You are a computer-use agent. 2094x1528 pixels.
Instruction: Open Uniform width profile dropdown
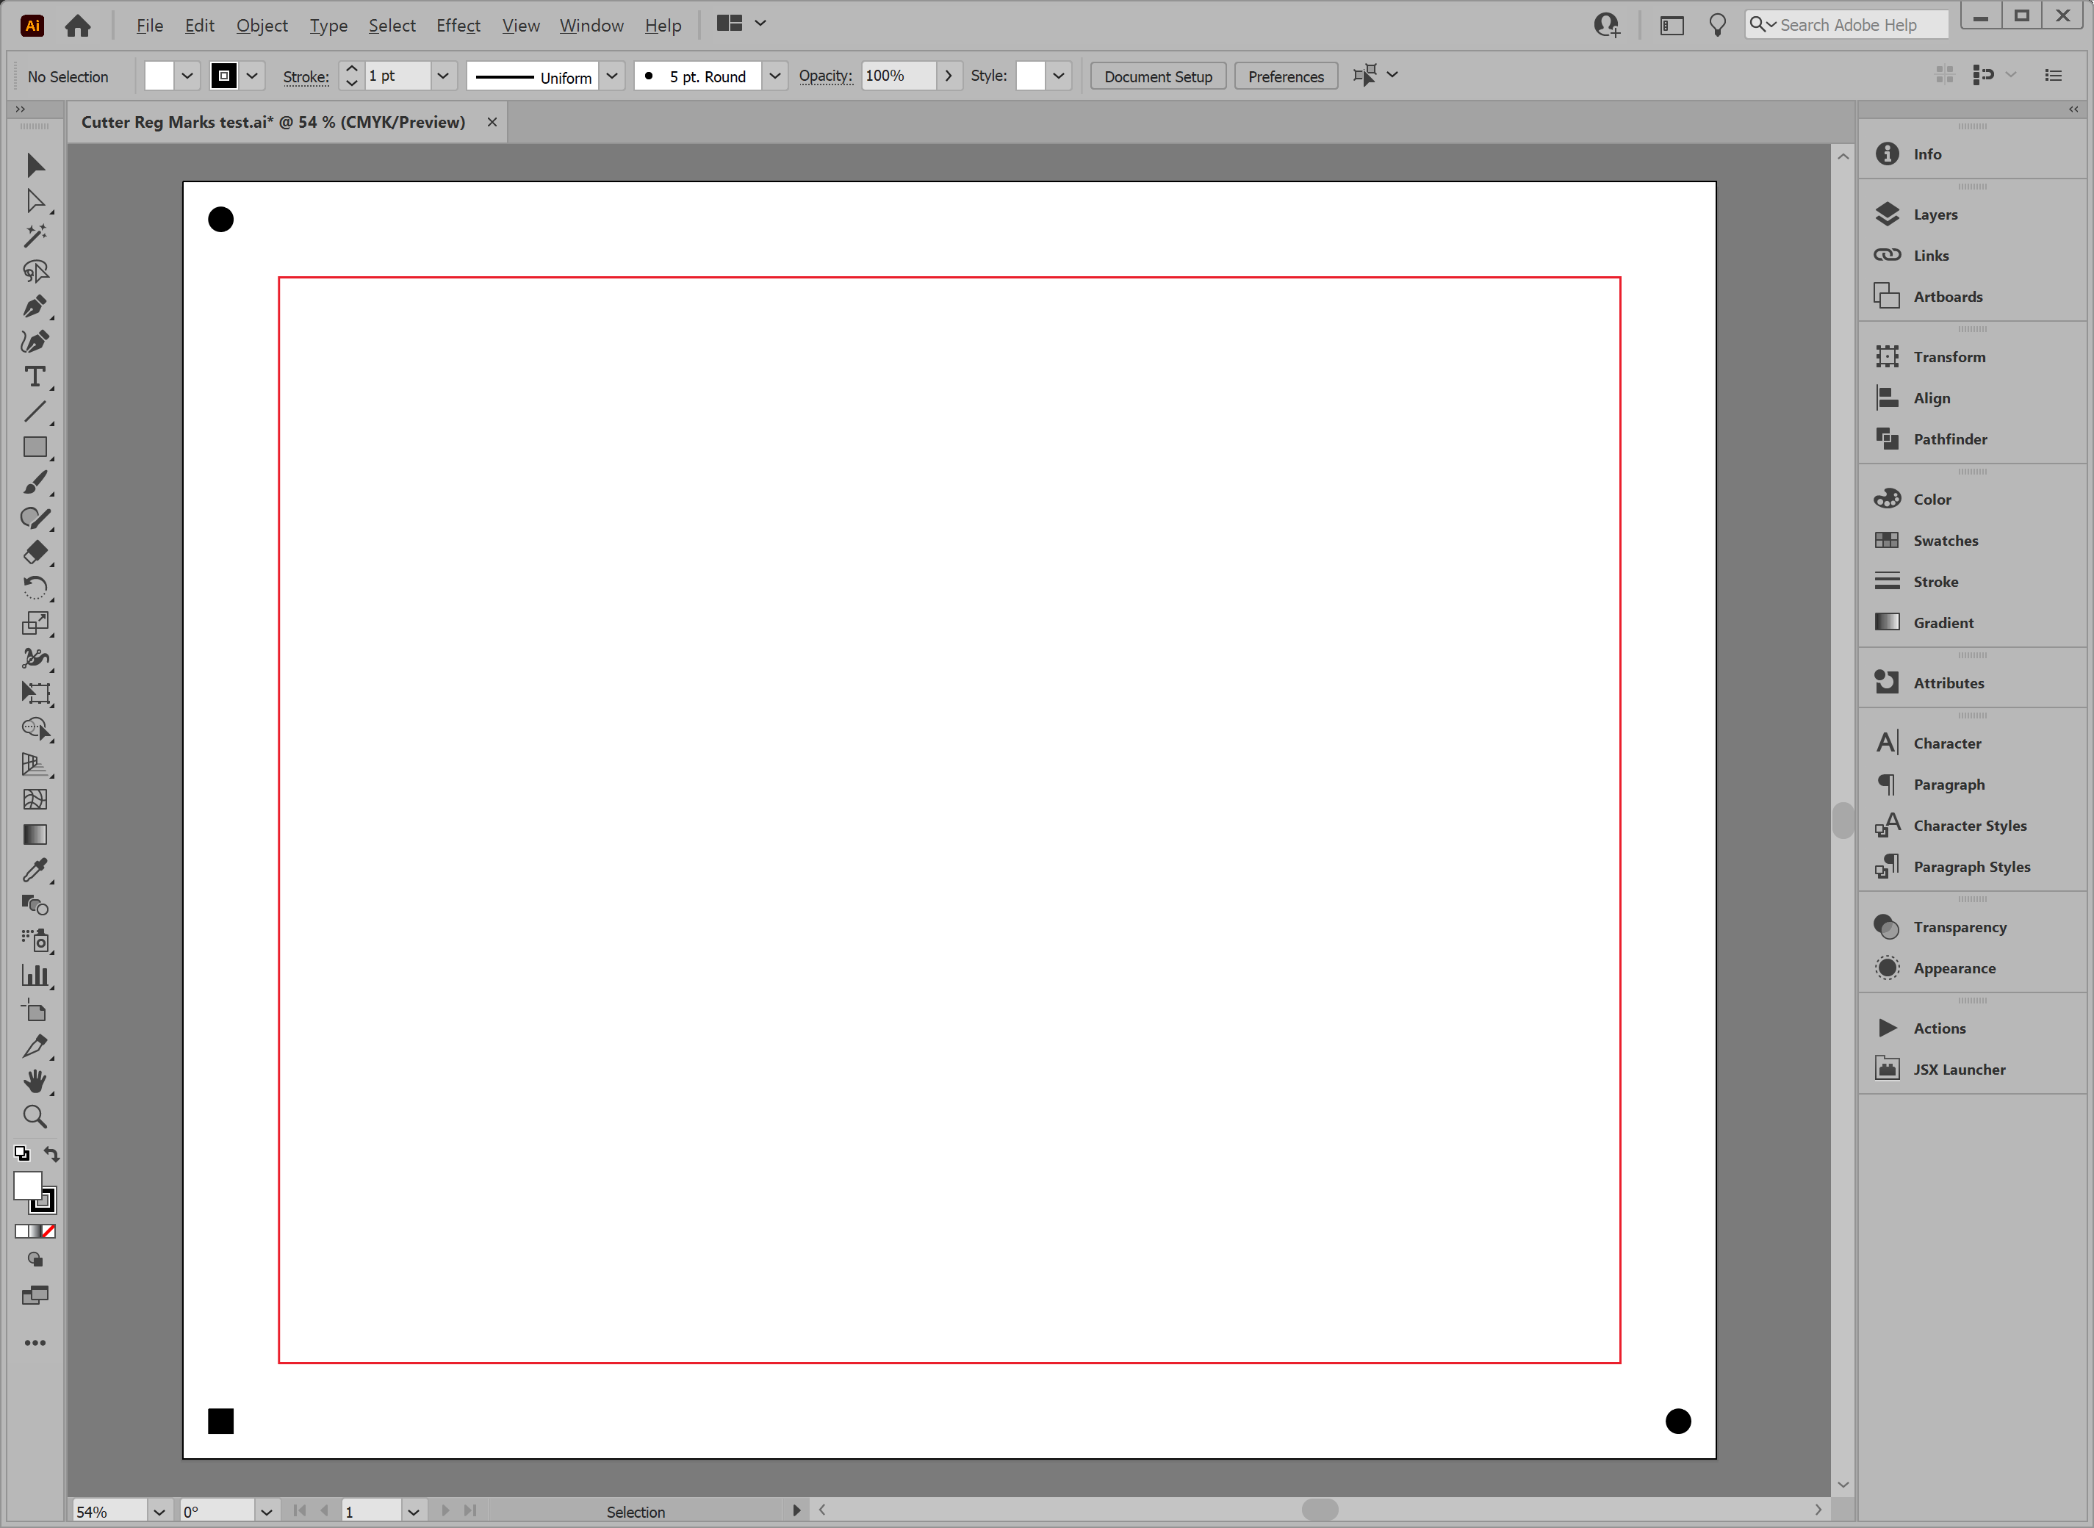[612, 76]
